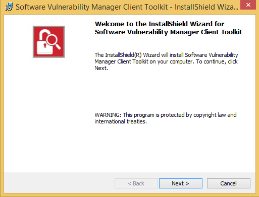Click the grayed-out < Back button
This screenshot has width=259, height=197.
coord(136,183)
